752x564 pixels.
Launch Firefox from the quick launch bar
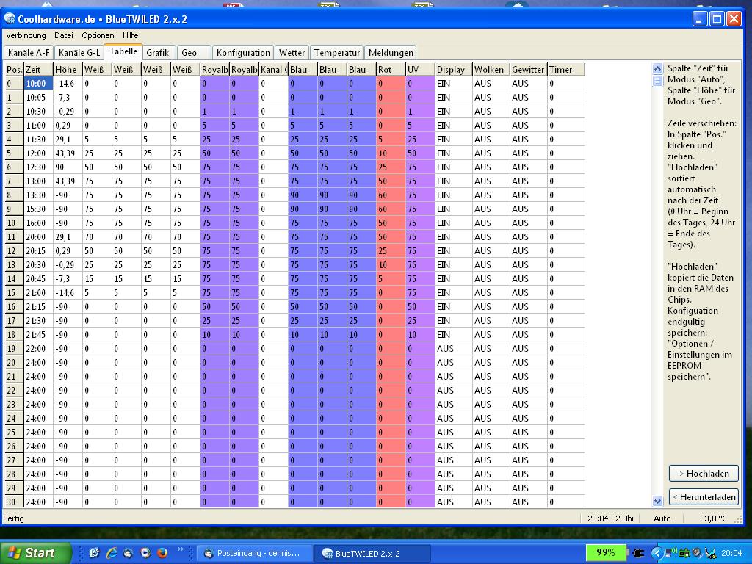pos(162,553)
